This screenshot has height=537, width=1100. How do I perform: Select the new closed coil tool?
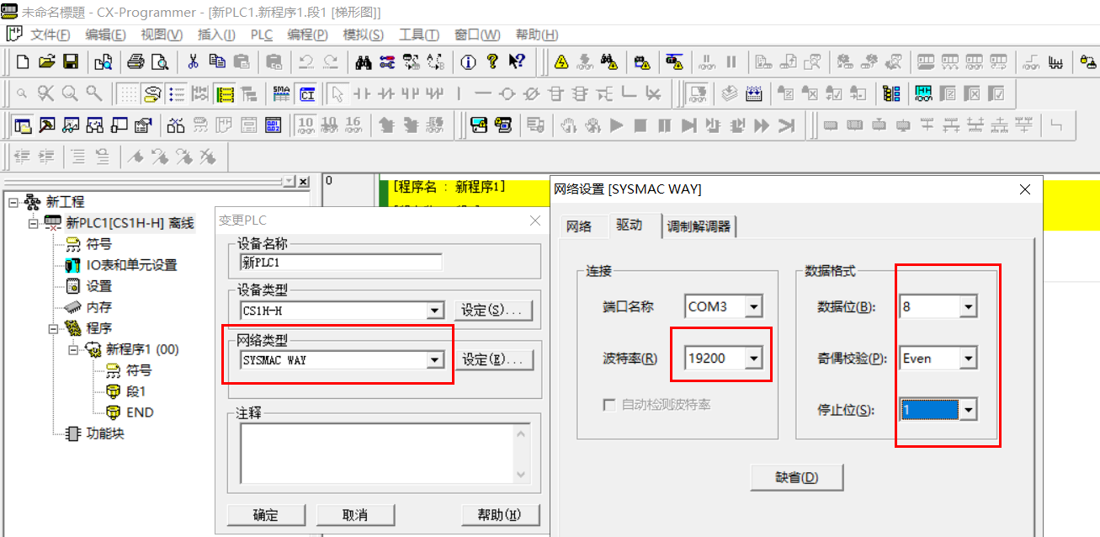pyautogui.click(x=531, y=93)
